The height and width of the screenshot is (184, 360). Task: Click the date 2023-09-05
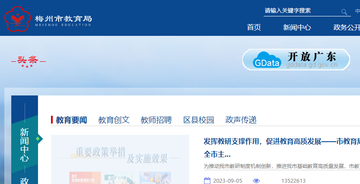227,181
